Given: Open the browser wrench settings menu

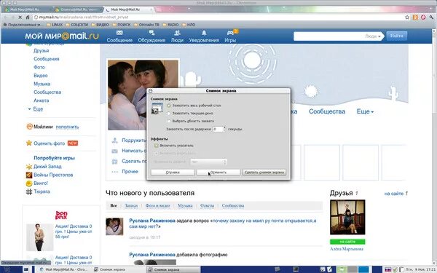Looking at the screenshot, I should 431,17.
